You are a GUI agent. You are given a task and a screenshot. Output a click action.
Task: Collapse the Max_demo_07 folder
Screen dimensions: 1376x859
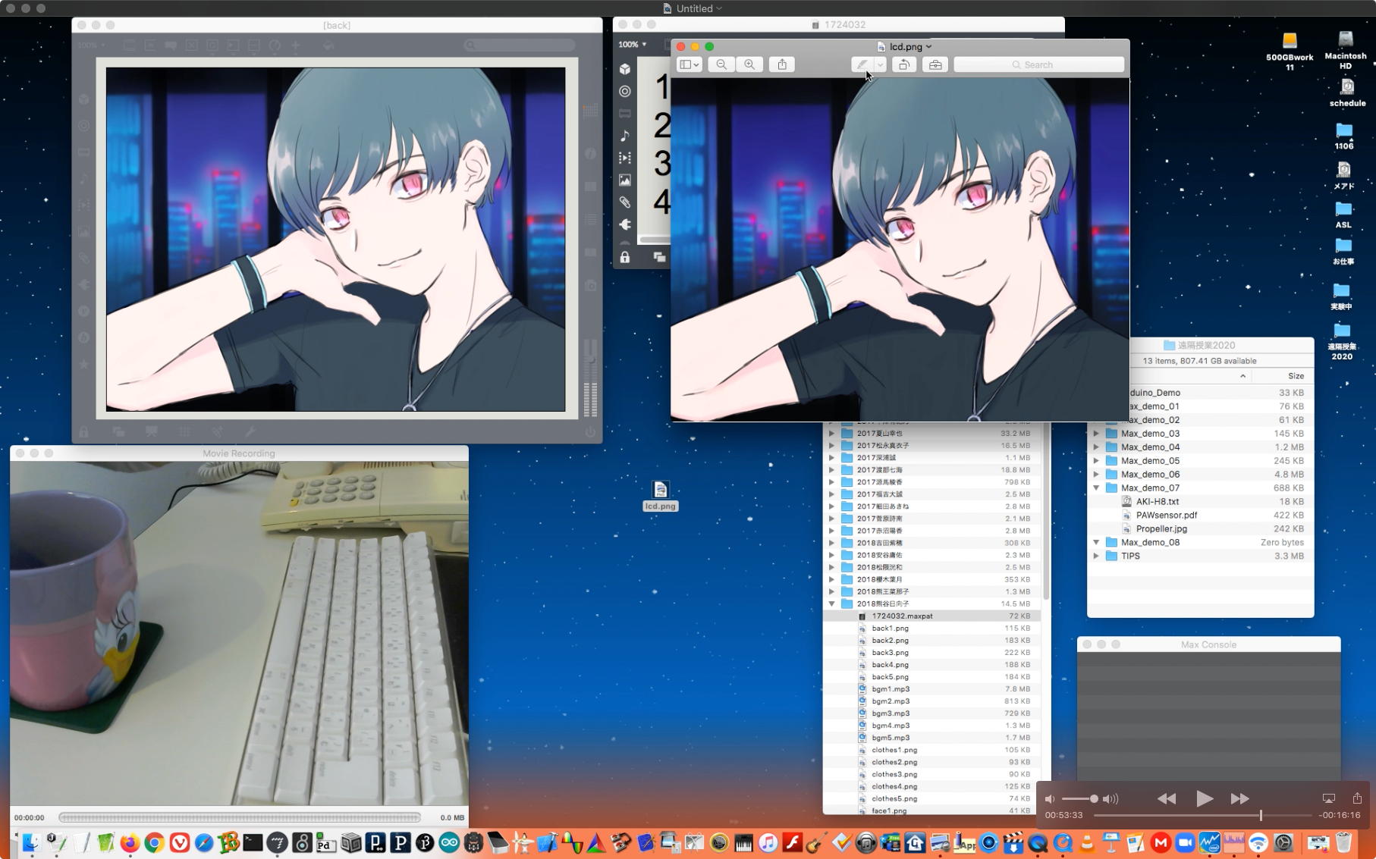[x=1096, y=488]
